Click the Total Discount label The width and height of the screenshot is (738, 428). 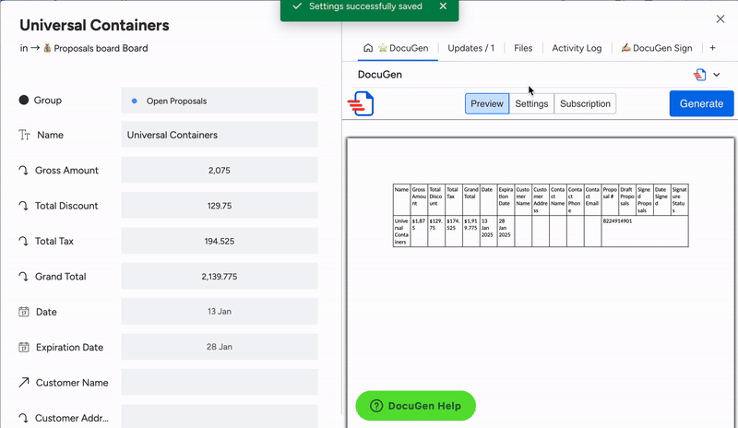[66, 206]
